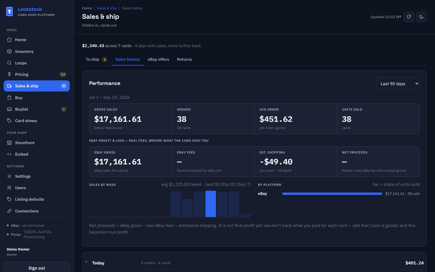
Task: Navigate to Card shows
Action: point(37,120)
